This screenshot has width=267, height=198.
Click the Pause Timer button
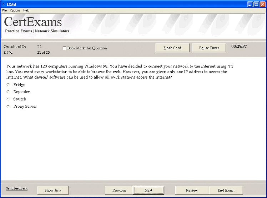pyautogui.click(x=209, y=48)
